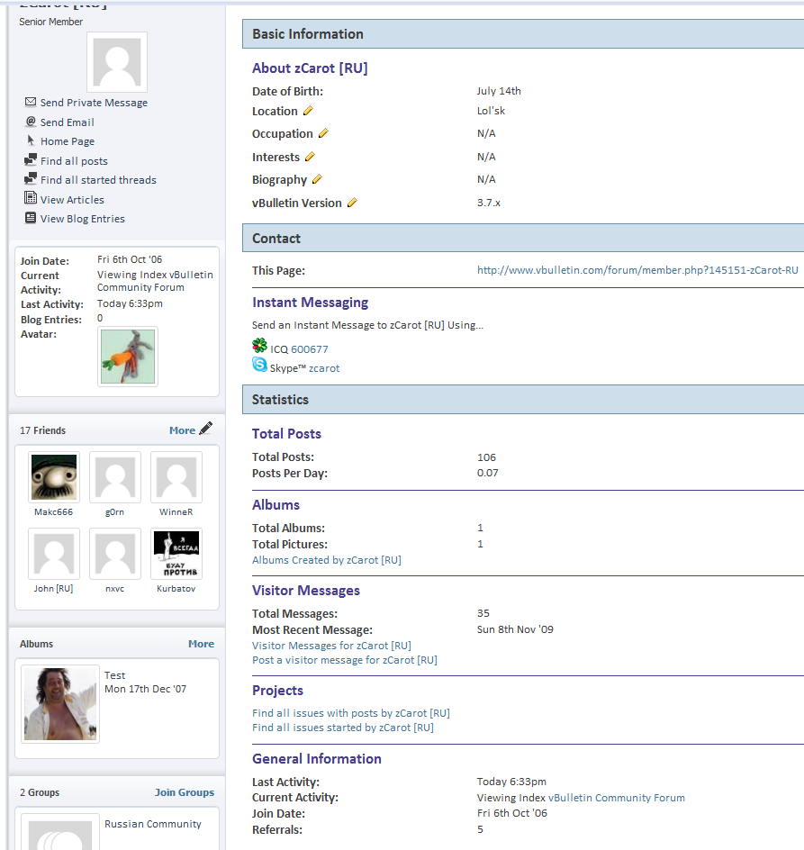Image resolution: width=804 pixels, height=850 pixels.
Task: Open Albums Created by zCarot [RU]
Action: click(x=326, y=560)
